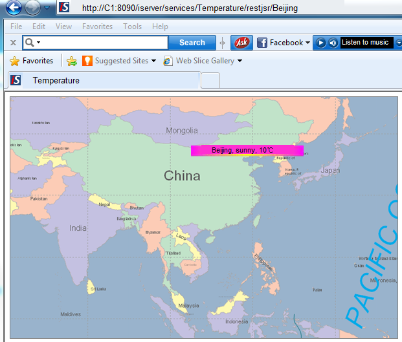Open a new blank tab

click(x=210, y=80)
